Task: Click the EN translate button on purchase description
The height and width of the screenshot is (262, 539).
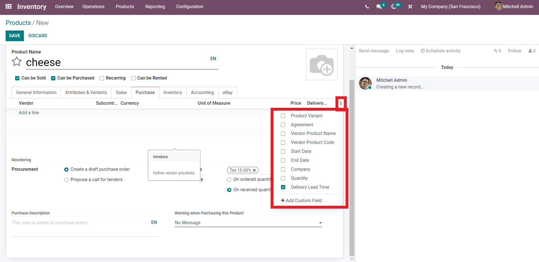Action: (x=154, y=222)
